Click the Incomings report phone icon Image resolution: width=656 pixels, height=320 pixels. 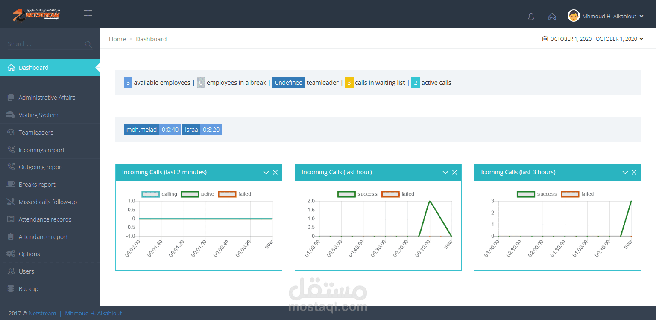tap(11, 150)
